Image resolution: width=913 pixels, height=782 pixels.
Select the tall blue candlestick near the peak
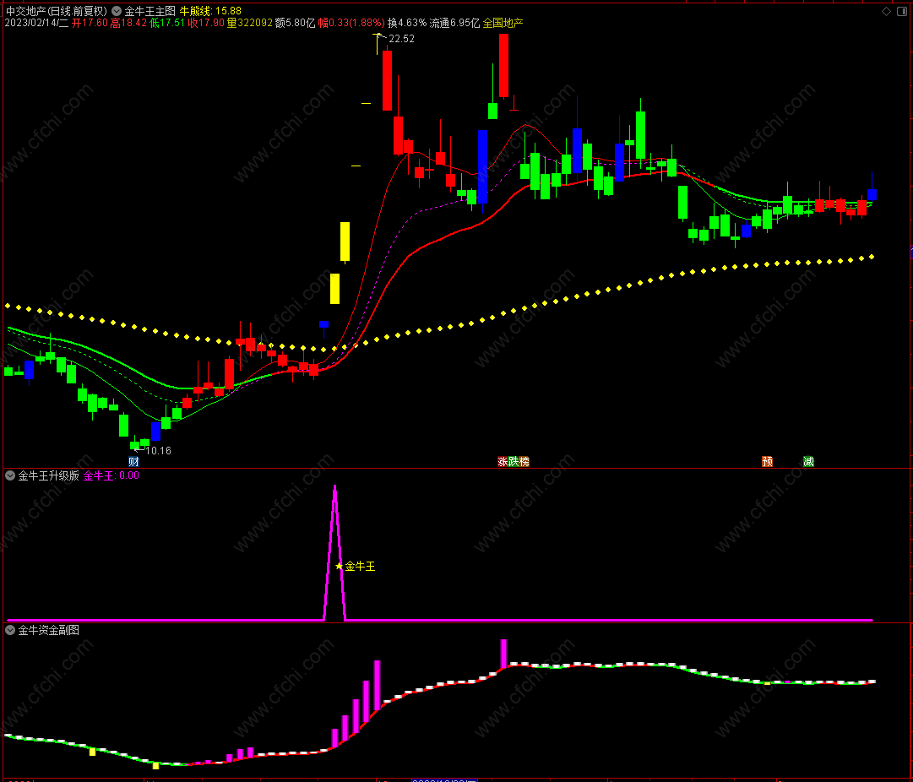482,166
